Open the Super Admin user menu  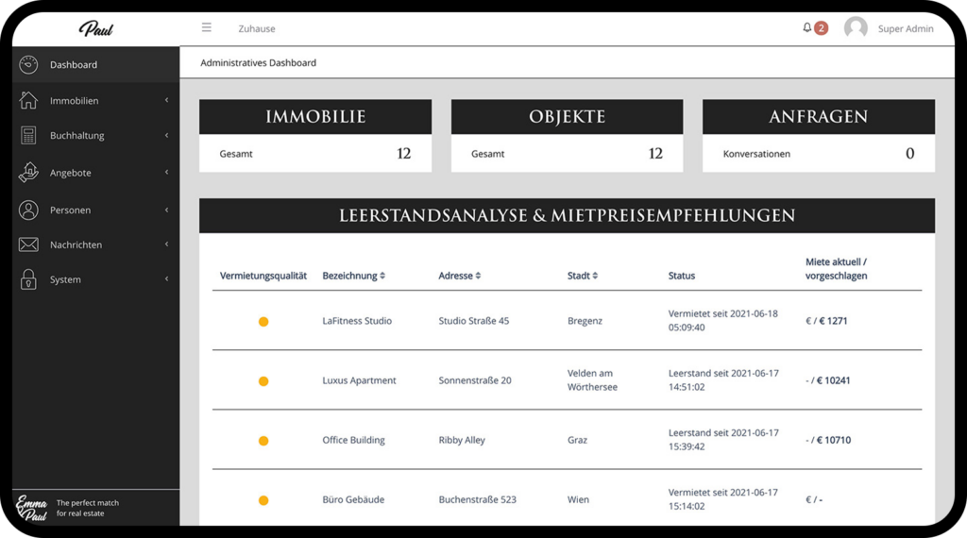[x=905, y=28]
